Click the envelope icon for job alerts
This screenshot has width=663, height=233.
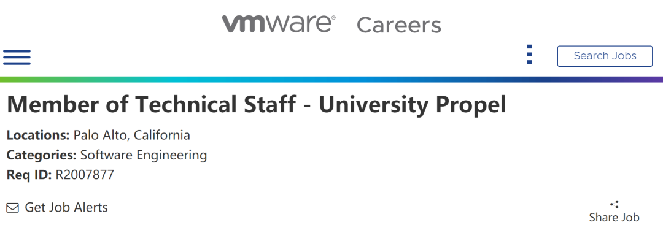(13, 208)
